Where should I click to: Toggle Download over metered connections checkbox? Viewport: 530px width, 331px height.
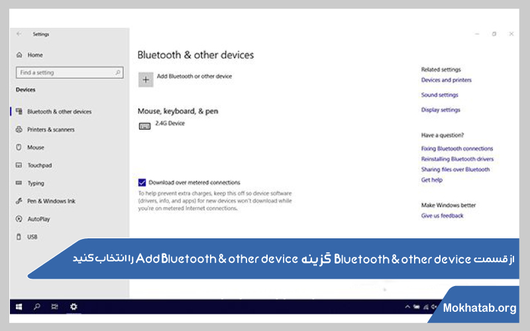pos(142,183)
